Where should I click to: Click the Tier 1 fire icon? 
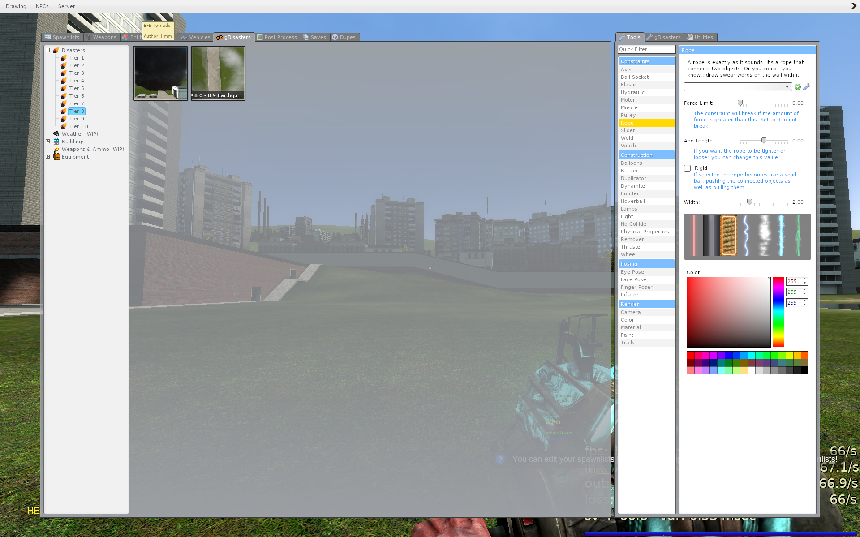coord(64,58)
